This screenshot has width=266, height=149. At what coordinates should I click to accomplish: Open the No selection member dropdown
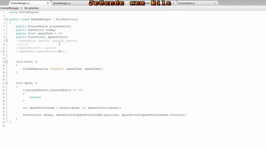click(32, 8)
